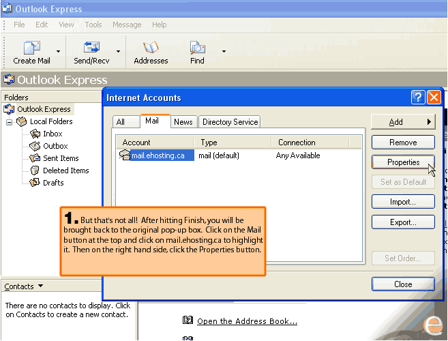Click the "mail (default)" type cell
This screenshot has width=448, height=341.
coord(219,155)
